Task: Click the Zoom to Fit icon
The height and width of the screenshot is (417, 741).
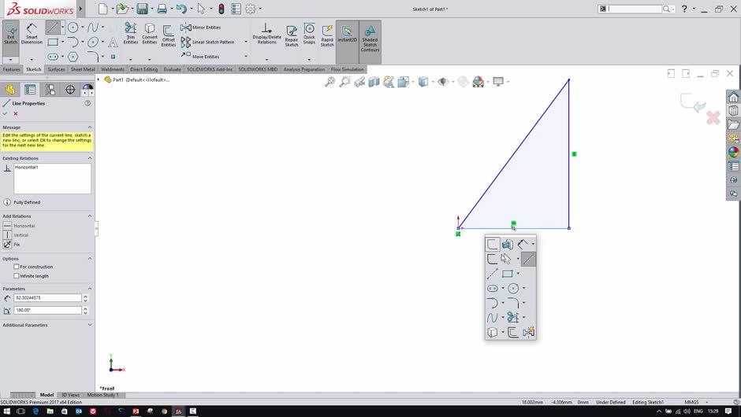Action: tap(330, 82)
